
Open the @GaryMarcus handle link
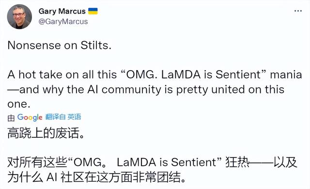coord(63,21)
